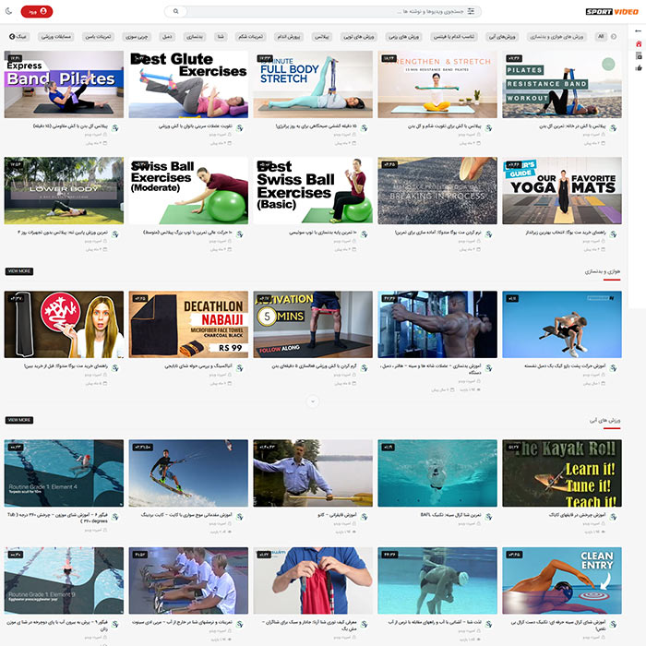Select the 'شنا' category chip
The width and height of the screenshot is (646, 646).
pos(221,36)
